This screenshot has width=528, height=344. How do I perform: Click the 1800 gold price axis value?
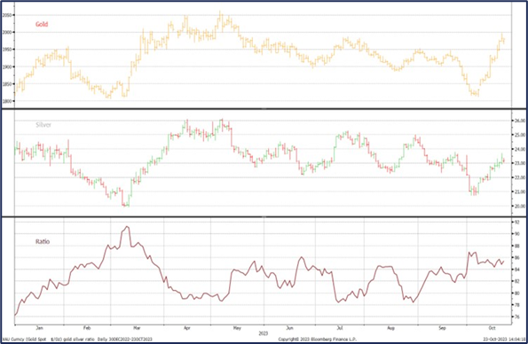pyautogui.click(x=7, y=101)
